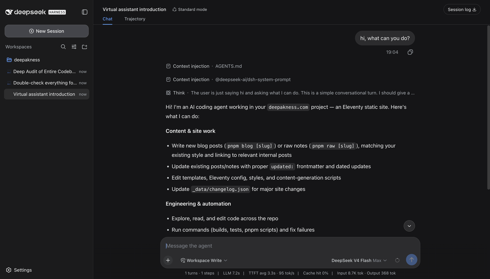The image size is (490, 279).
Task: Click the scroll-to-bottom chevron button
Action: [x=409, y=226]
